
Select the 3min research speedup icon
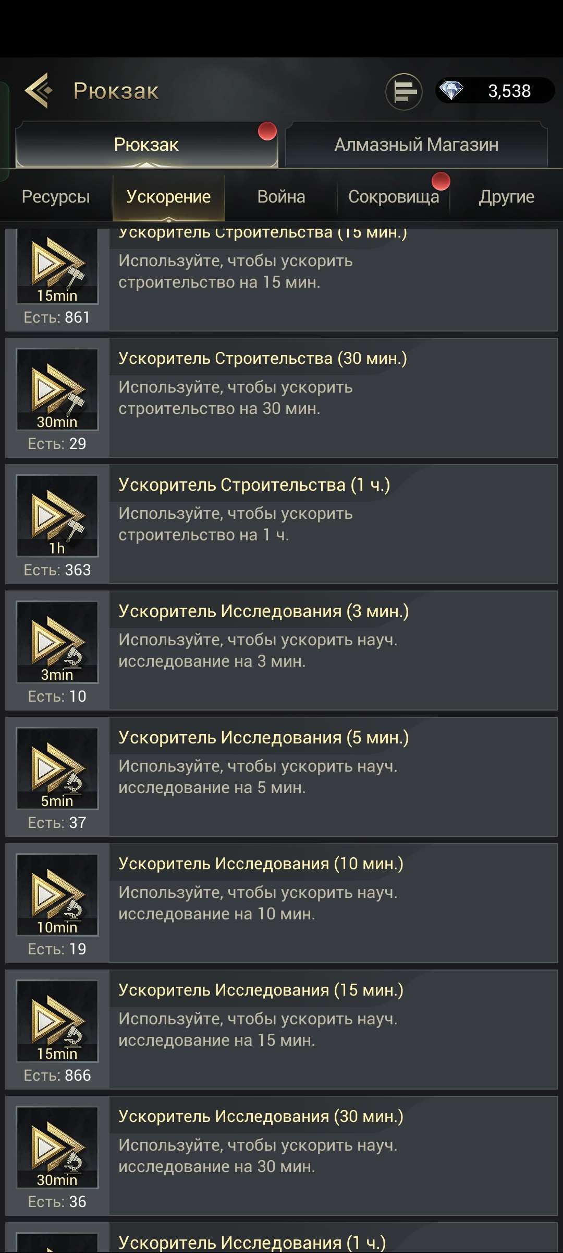coord(57,642)
